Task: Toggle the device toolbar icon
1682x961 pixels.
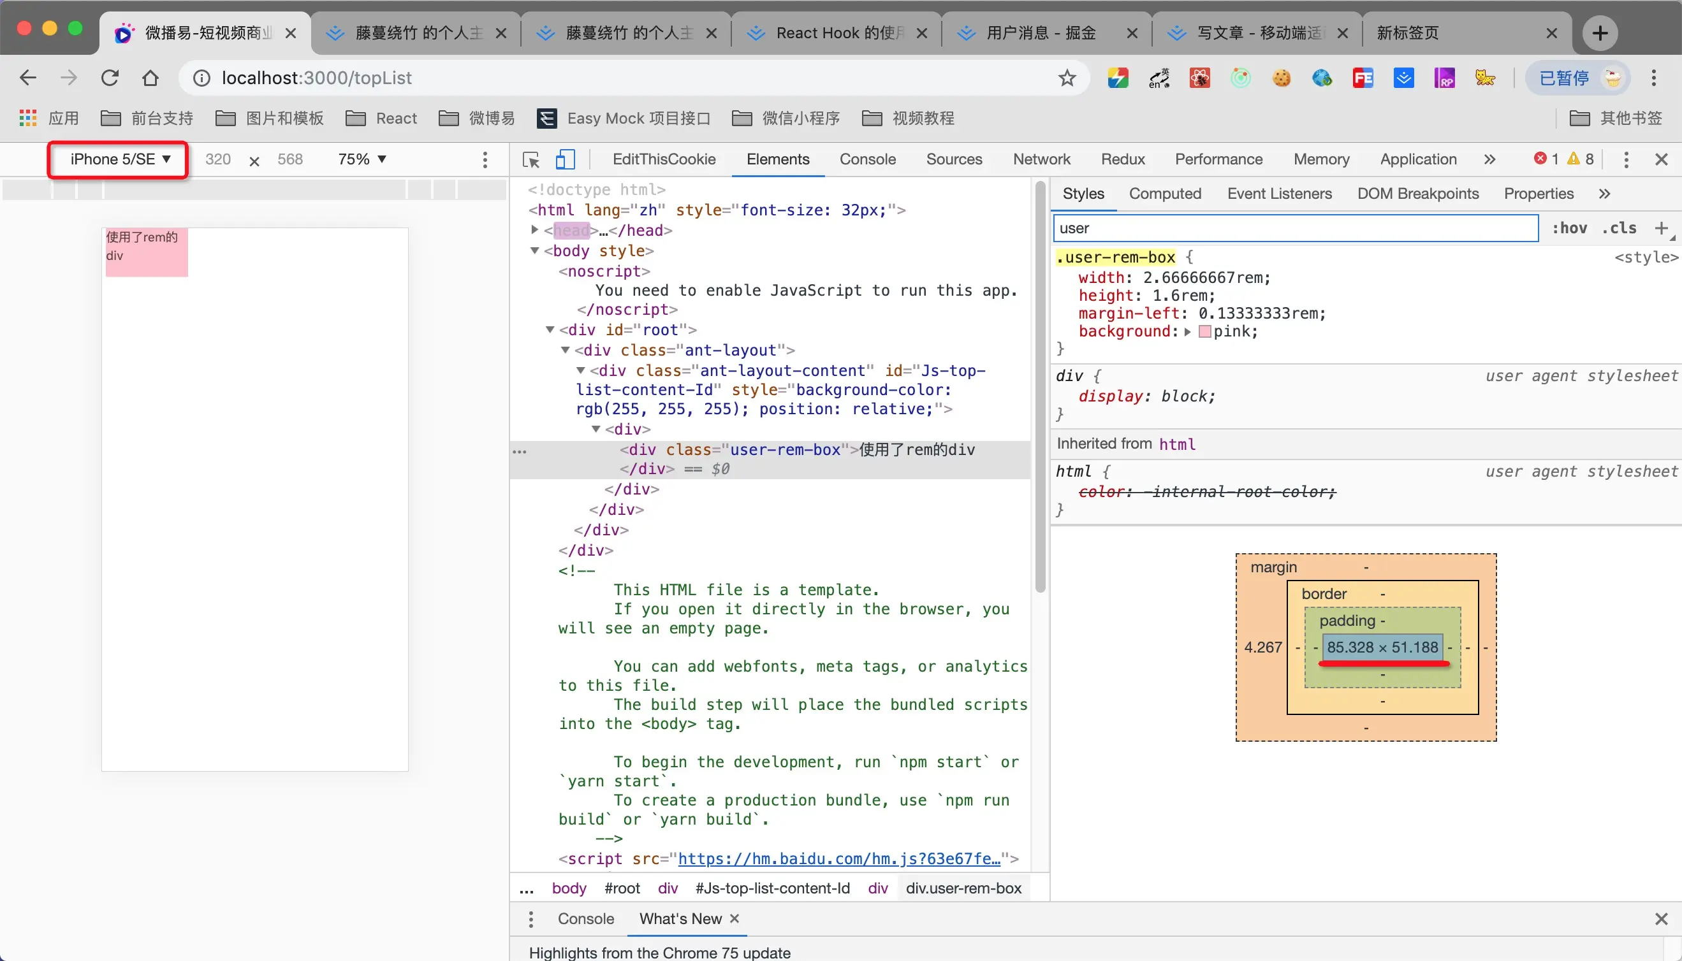Action: point(565,160)
